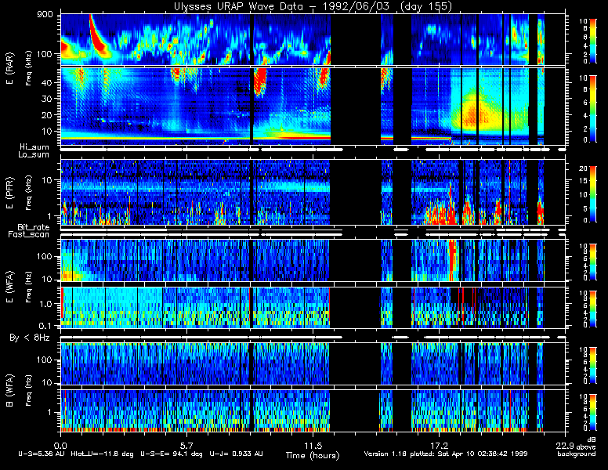
Task: Click the 22.9 time axis label
Action: click(566, 446)
